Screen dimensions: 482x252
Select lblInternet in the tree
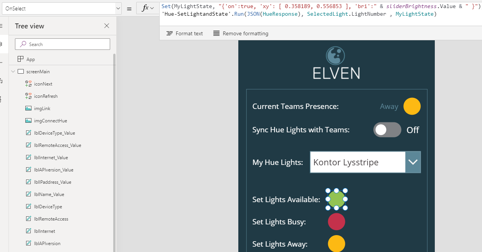(45, 231)
